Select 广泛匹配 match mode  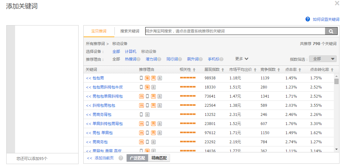pos(137,158)
